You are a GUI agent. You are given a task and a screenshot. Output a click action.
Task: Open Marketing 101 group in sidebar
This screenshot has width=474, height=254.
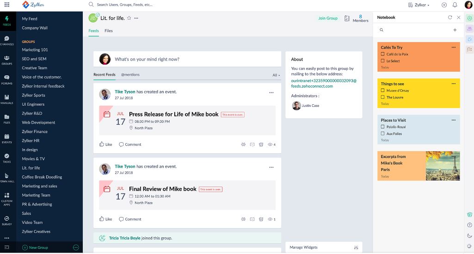click(35, 49)
